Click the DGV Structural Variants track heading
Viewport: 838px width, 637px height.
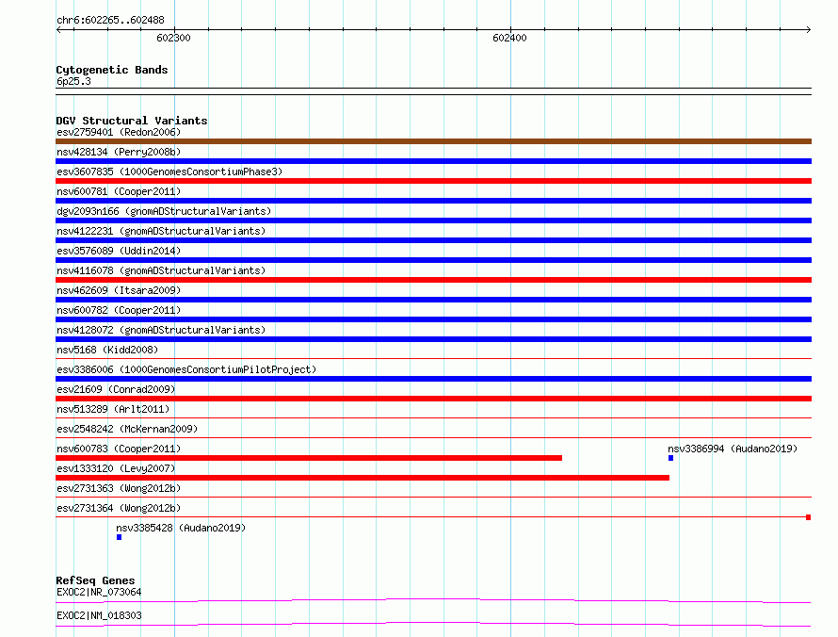(x=132, y=121)
